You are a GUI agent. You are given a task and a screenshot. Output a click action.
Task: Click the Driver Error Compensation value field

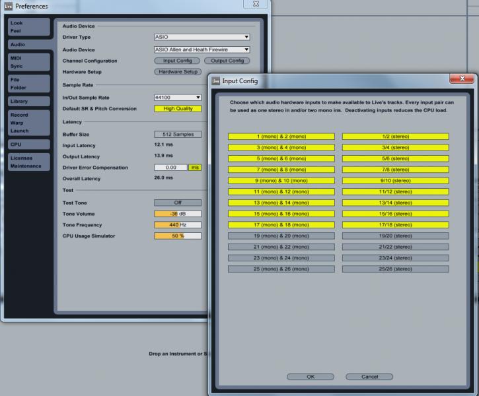pos(170,168)
